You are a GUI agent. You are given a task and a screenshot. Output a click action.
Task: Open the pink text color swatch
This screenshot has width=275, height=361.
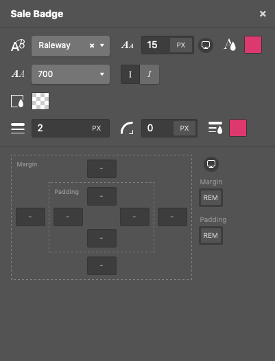coord(253,45)
